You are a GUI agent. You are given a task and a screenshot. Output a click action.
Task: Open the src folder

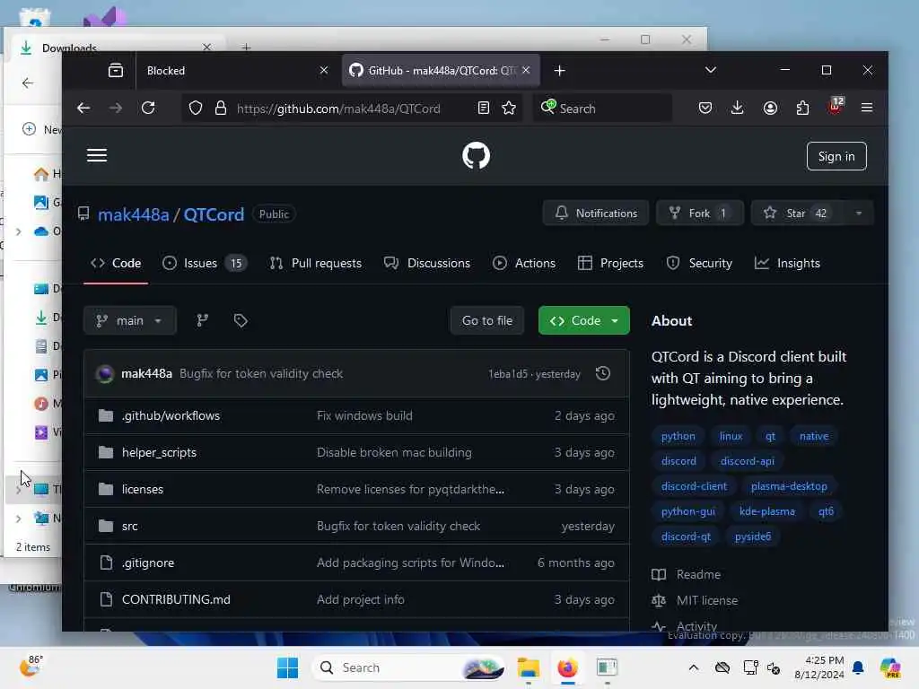[x=129, y=526]
